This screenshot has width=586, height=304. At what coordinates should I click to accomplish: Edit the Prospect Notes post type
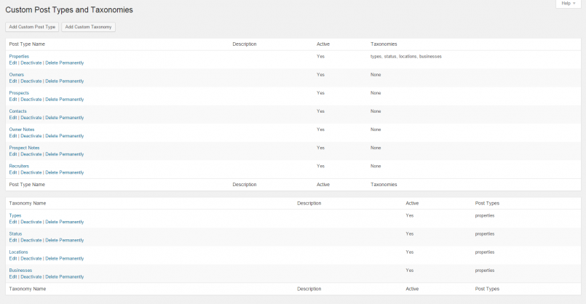pos(13,154)
